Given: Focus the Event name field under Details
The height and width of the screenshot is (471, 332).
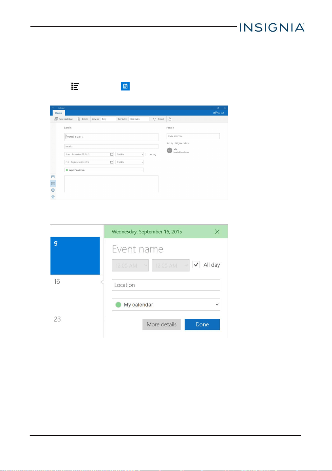Looking at the screenshot, I should click(x=111, y=137).
